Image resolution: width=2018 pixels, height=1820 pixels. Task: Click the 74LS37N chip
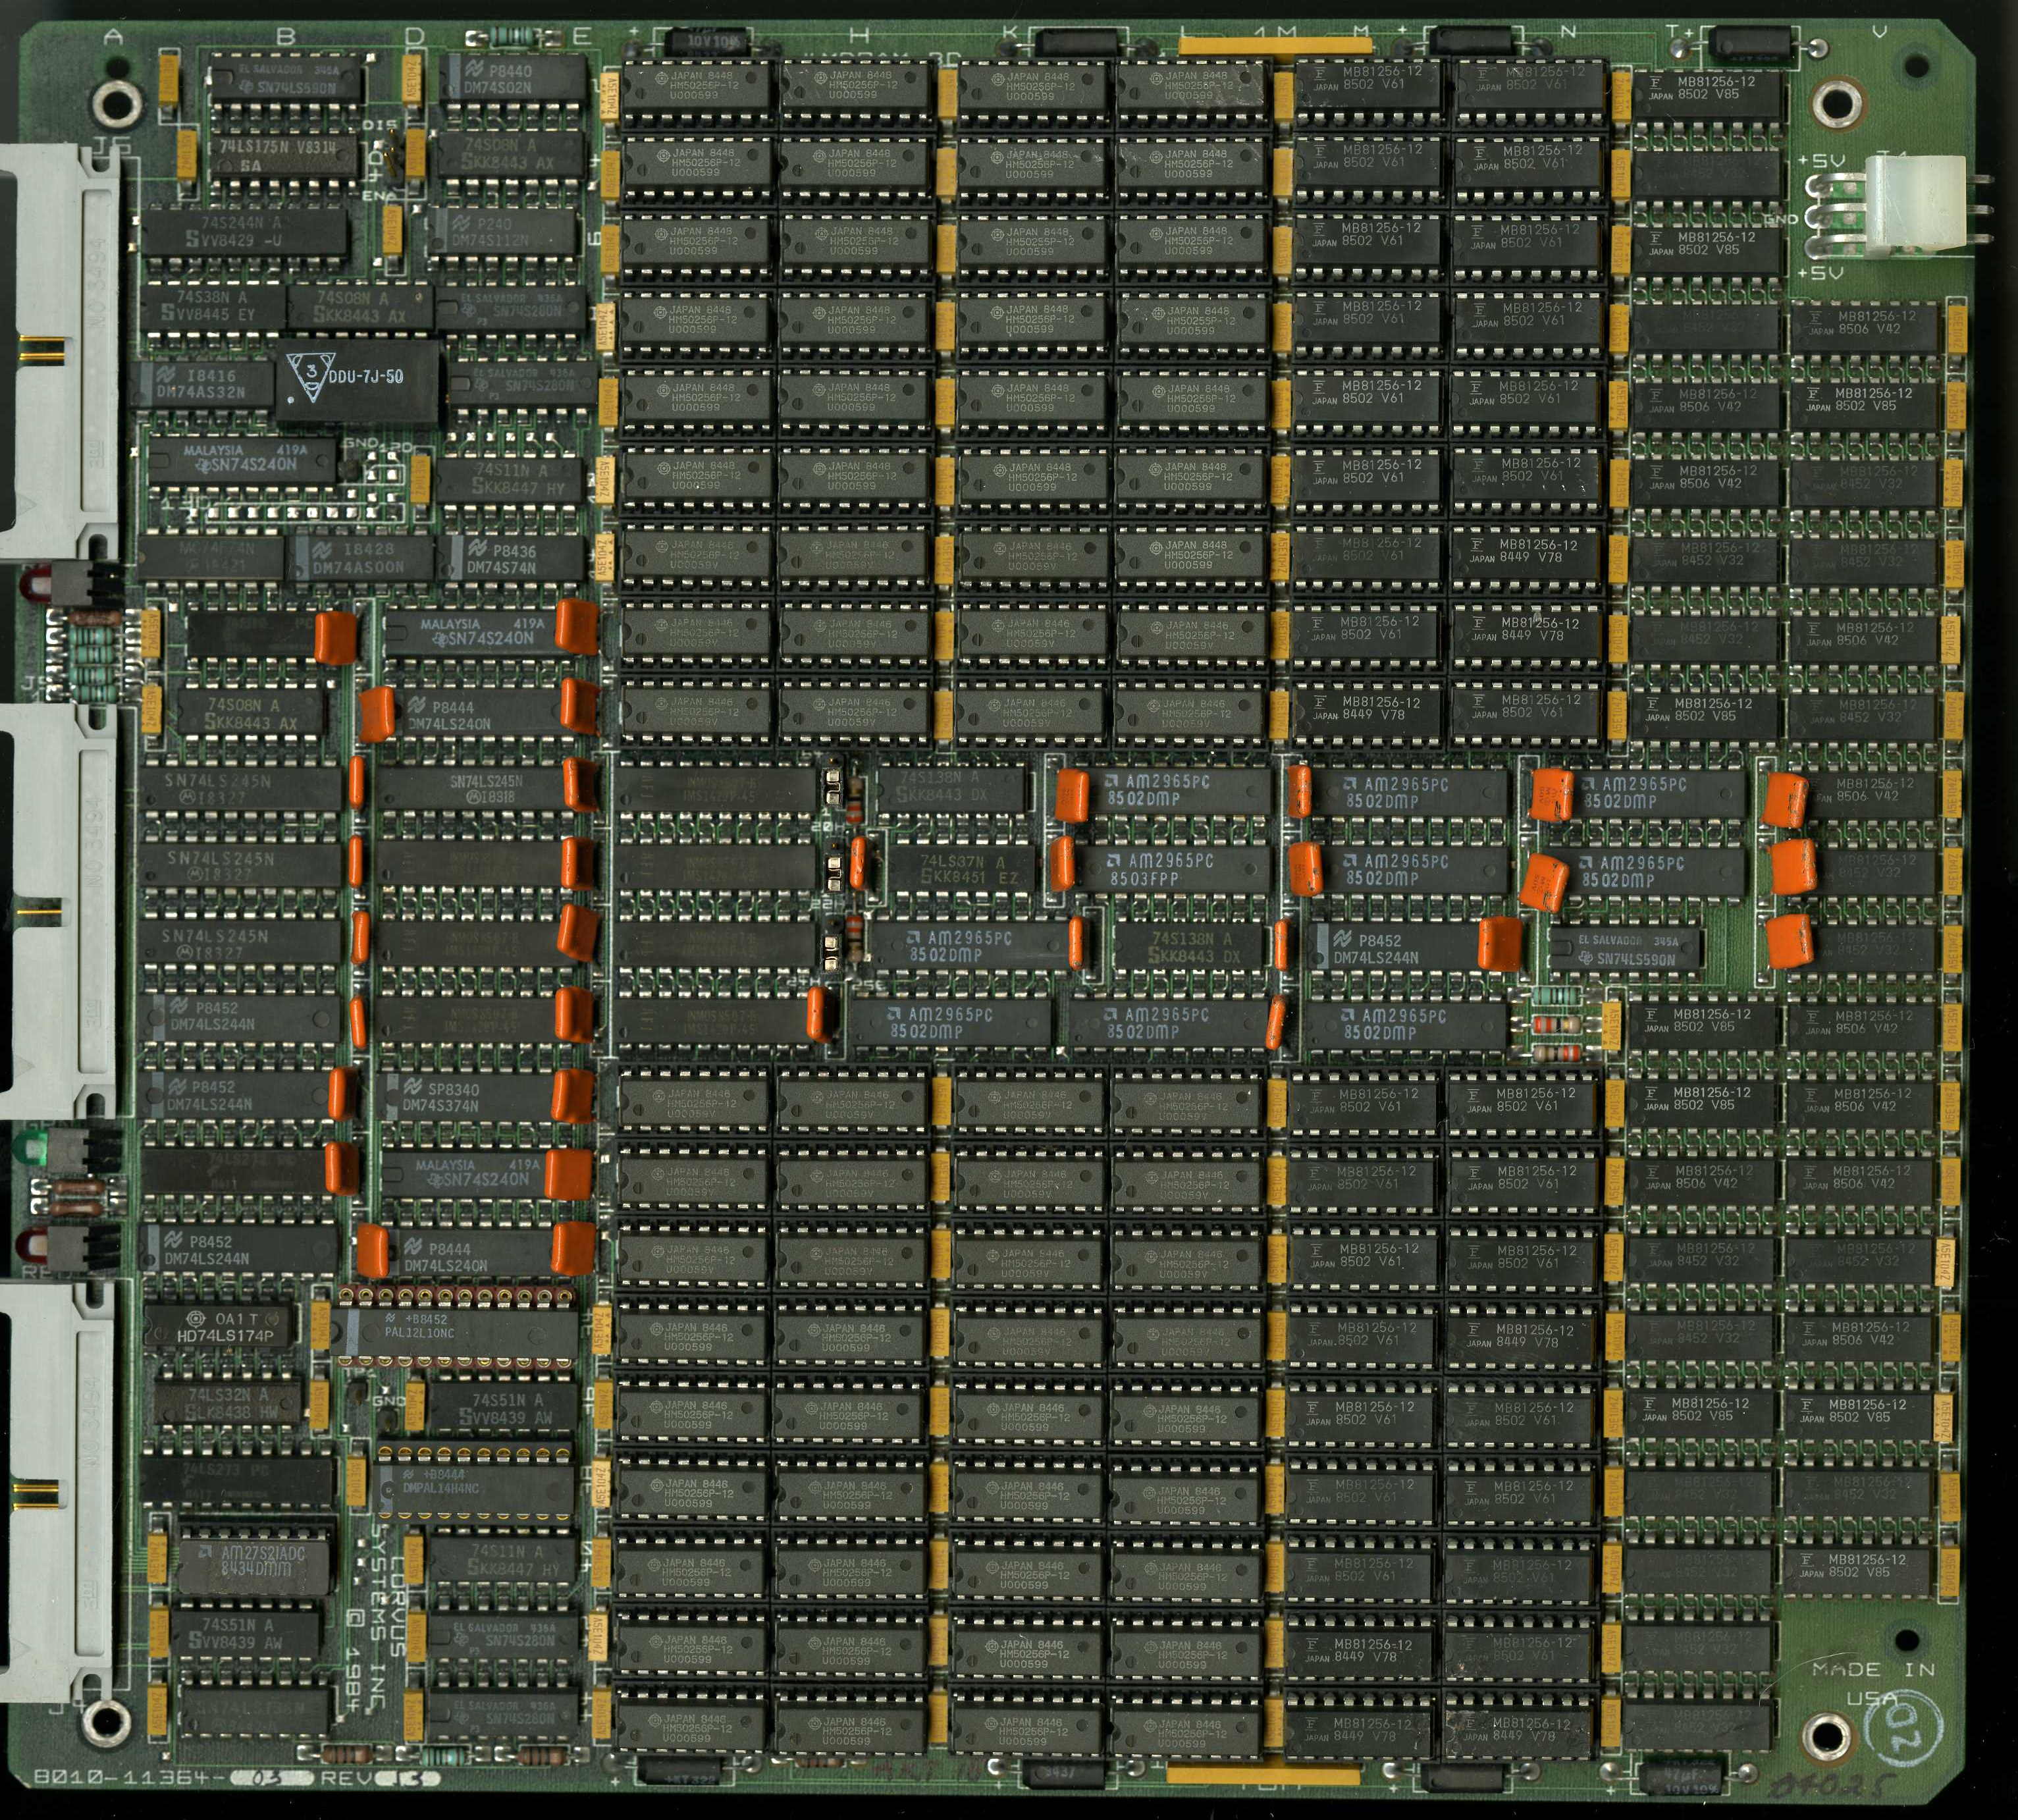962,869
